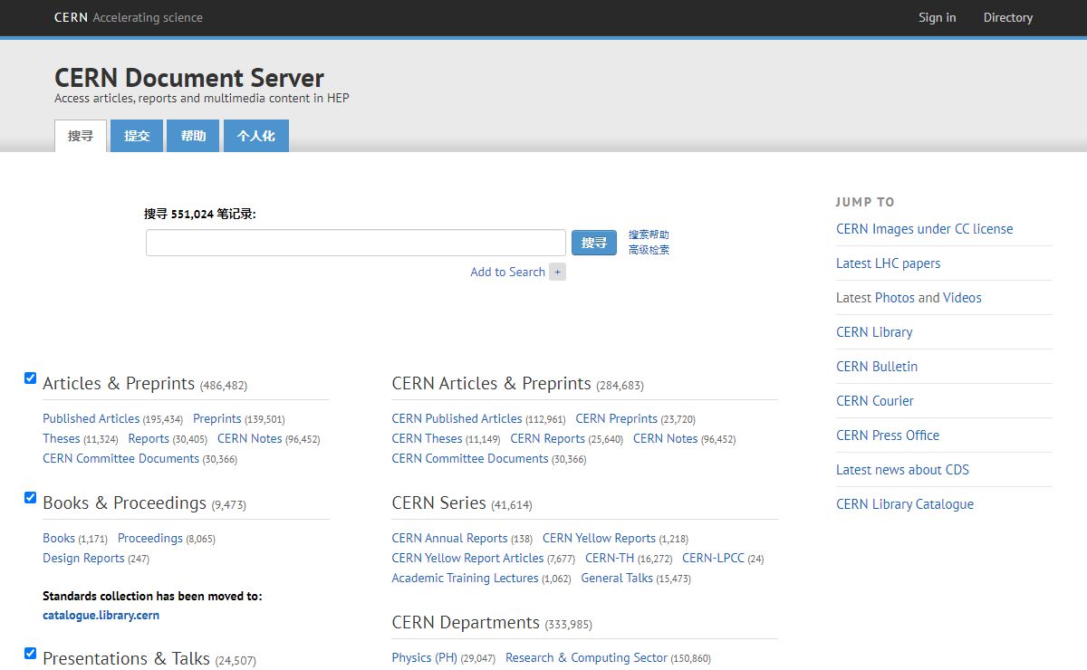Screen dimensions: 1087x670
Task: Open the 个人化 (Personalize) tab
Action: point(255,136)
